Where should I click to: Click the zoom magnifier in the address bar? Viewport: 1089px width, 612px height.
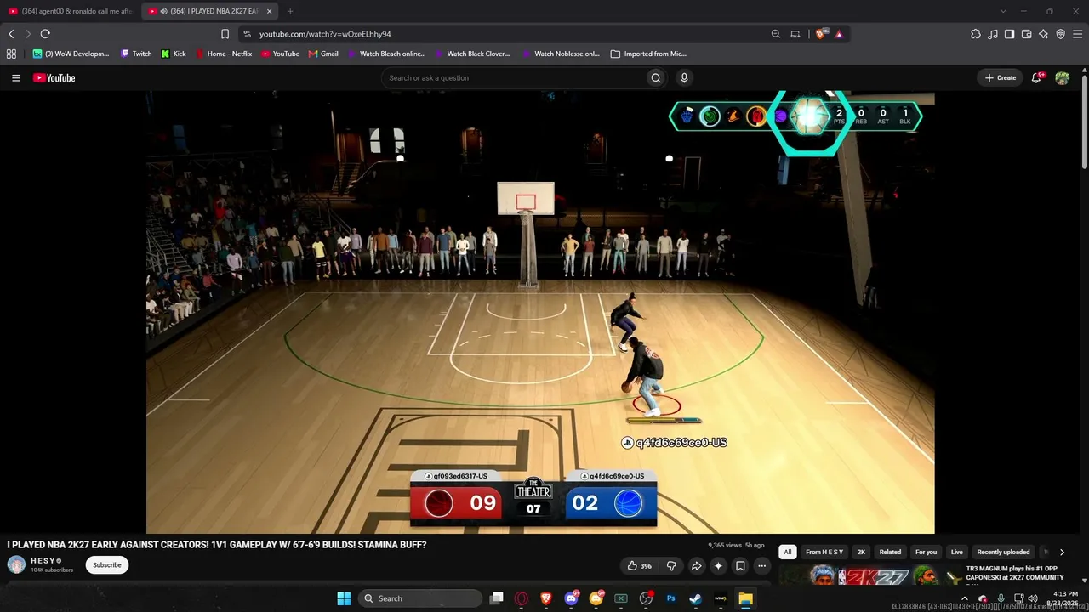tap(776, 34)
